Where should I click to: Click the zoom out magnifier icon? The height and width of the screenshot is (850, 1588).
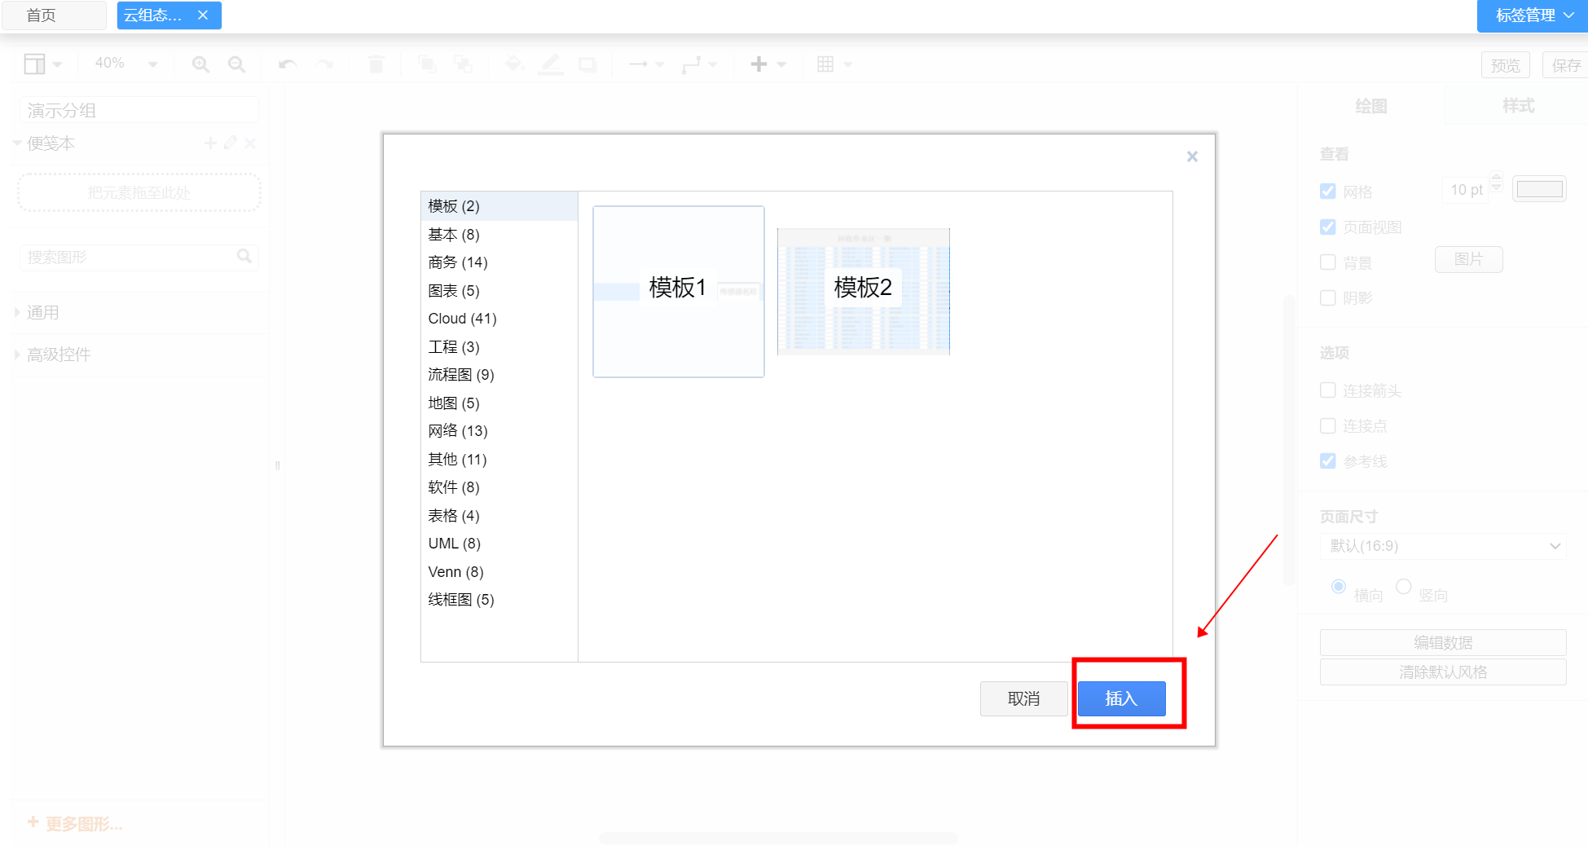[236, 64]
